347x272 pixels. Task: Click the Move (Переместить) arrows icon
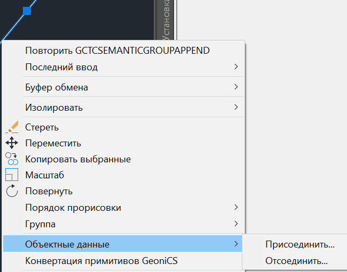(x=12, y=143)
